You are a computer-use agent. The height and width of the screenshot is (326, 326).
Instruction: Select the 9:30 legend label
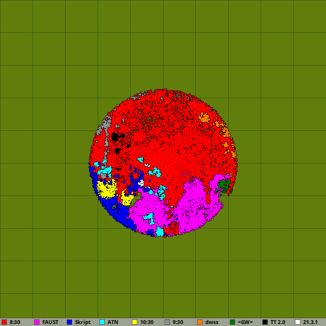178,322
